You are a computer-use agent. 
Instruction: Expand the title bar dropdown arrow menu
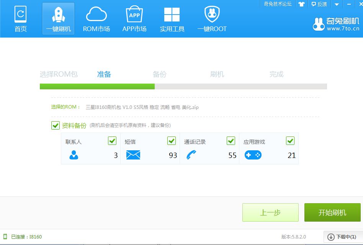pyautogui.click(x=337, y=4)
